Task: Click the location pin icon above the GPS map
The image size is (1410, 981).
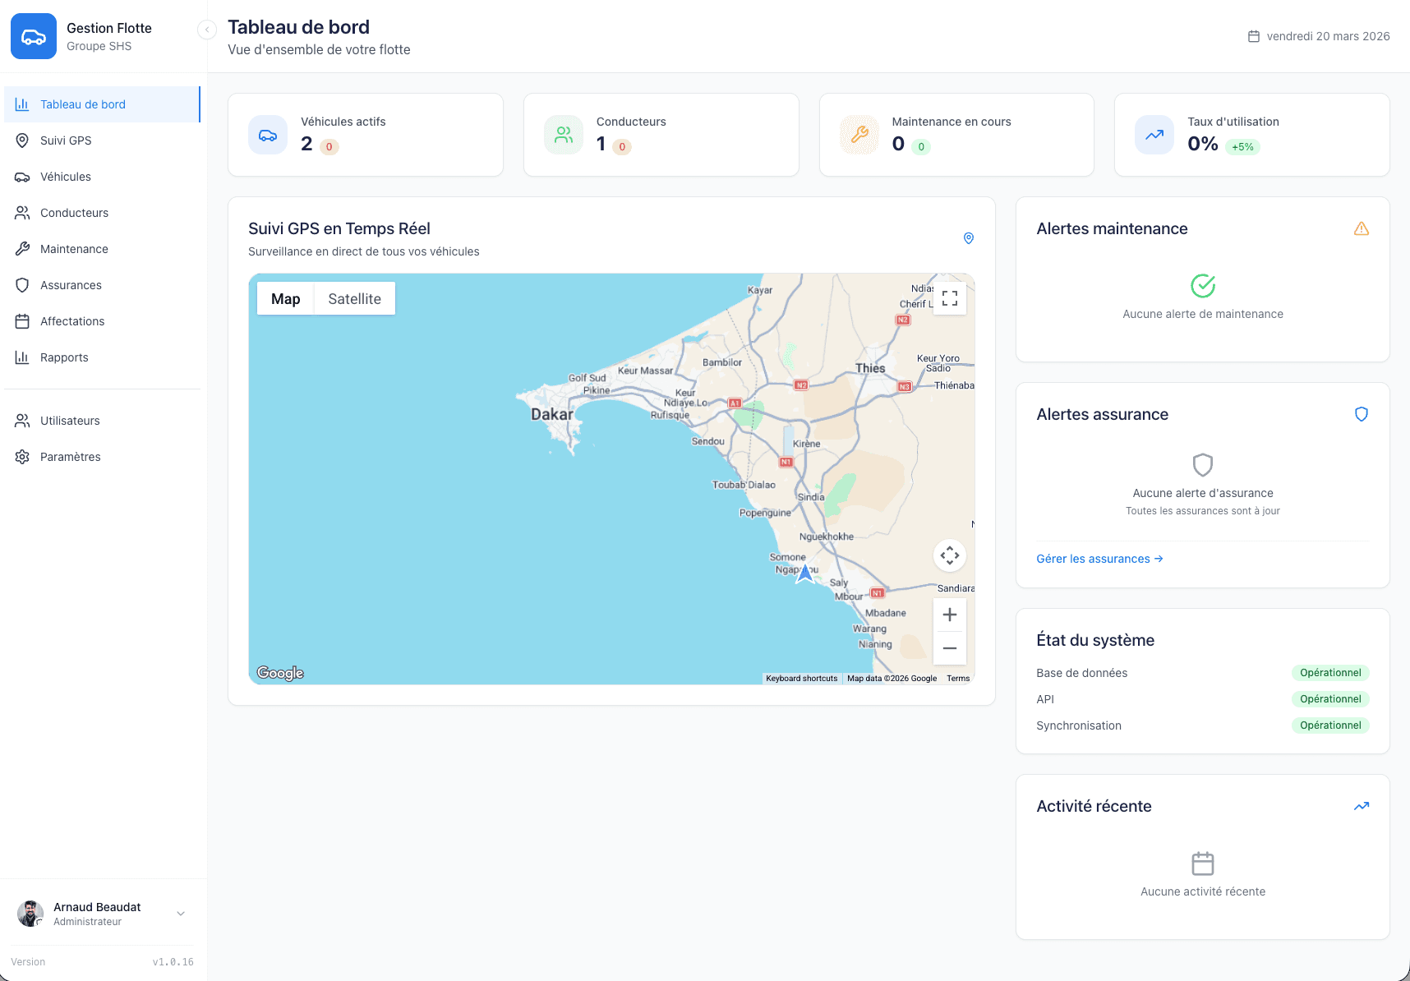Action: coord(968,238)
